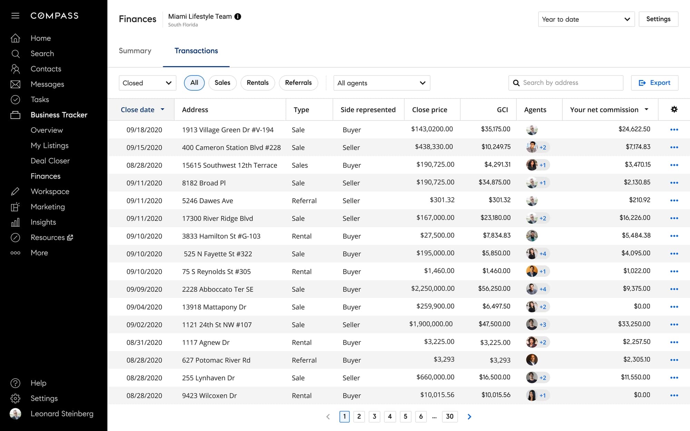Switch to the Summary tab

tap(135, 51)
